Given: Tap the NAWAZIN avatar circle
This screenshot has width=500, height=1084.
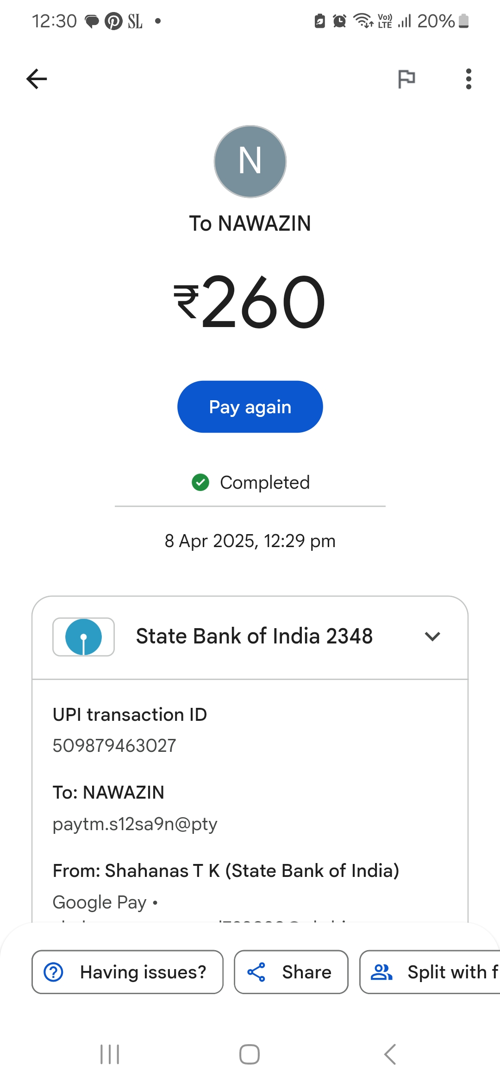Looking at the screenshot, I should (x=250, y=161).
